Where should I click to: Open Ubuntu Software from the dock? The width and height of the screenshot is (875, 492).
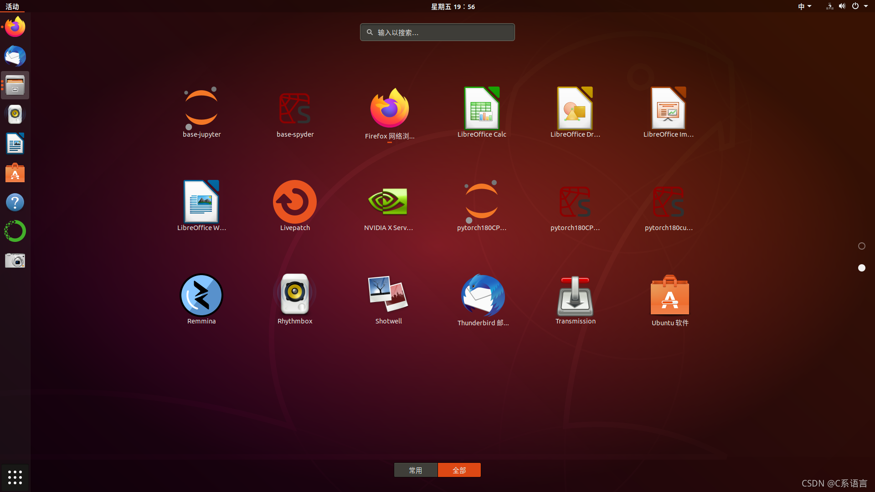(15, 173)
